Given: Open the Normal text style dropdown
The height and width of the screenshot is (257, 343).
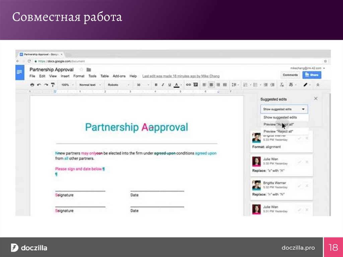Looking at the screenshot, I should click(x=90, y=85).
